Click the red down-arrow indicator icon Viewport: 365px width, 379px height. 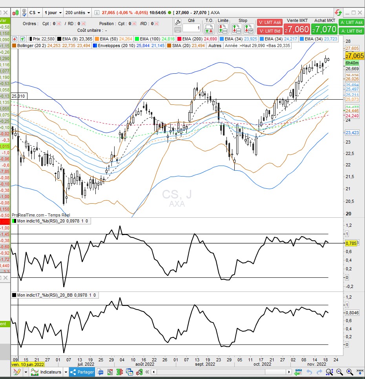pos(15,39)
